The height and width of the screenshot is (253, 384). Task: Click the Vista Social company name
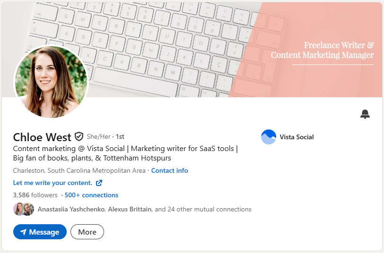[x=297, y=137]
